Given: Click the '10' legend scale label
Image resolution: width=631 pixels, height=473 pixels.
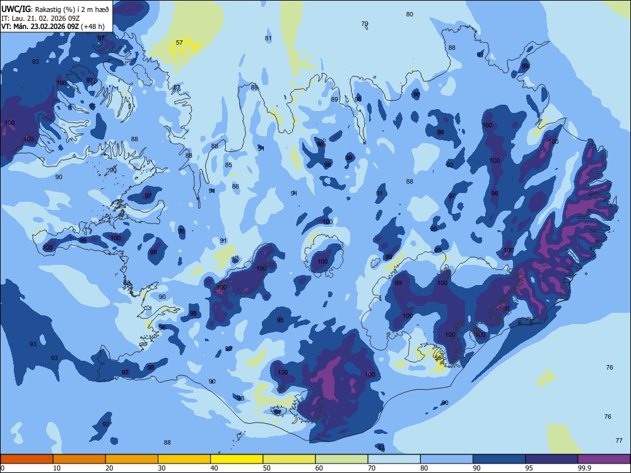Looking at the screenshot, I should pyautogui.click(x=57, y=468).
